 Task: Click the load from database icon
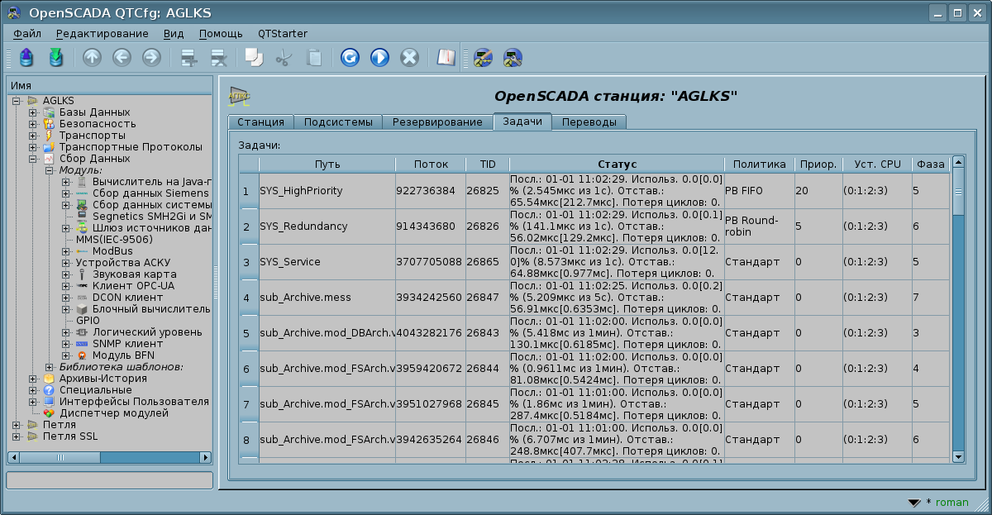(26, 58)
